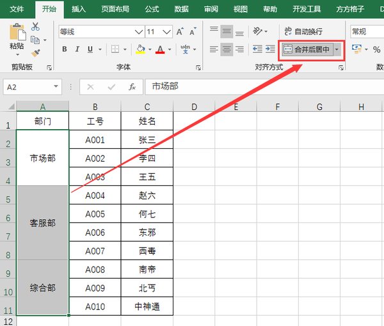
Task: Click the wén phonetic guide icon
Action: pyautogui.click(x=185, y=49)
